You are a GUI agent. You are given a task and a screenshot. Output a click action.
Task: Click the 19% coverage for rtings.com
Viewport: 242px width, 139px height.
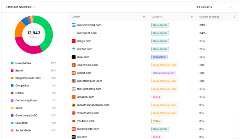(202, 41)
